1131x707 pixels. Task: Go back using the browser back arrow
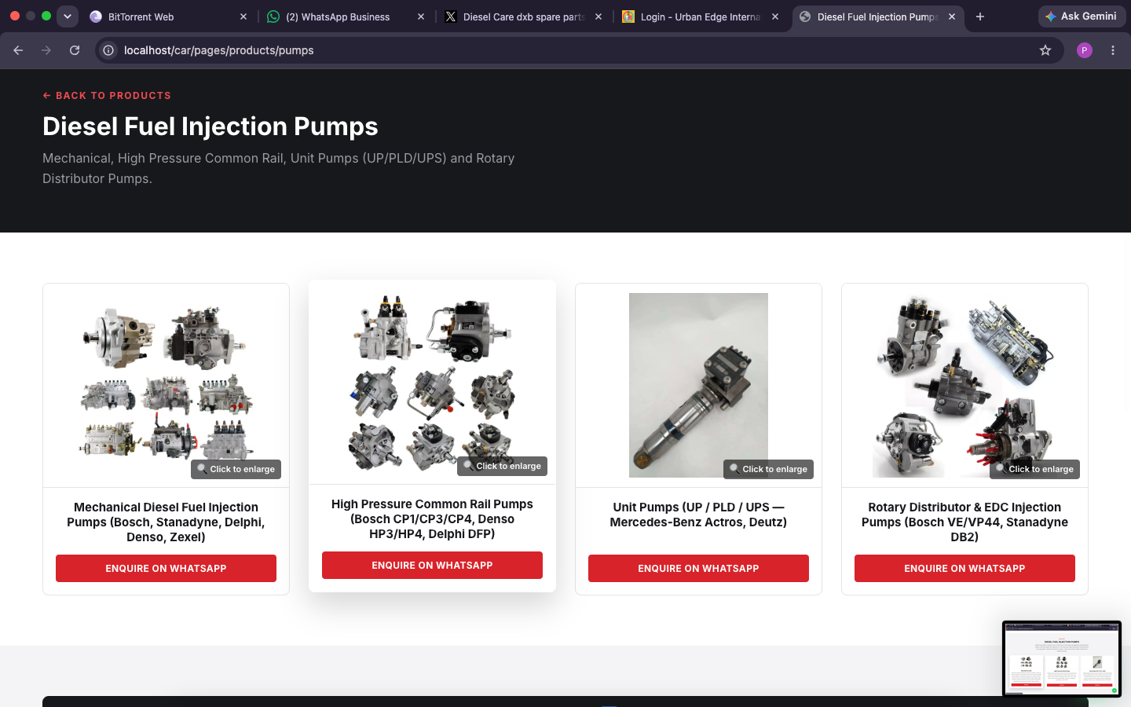coord(18,50)
